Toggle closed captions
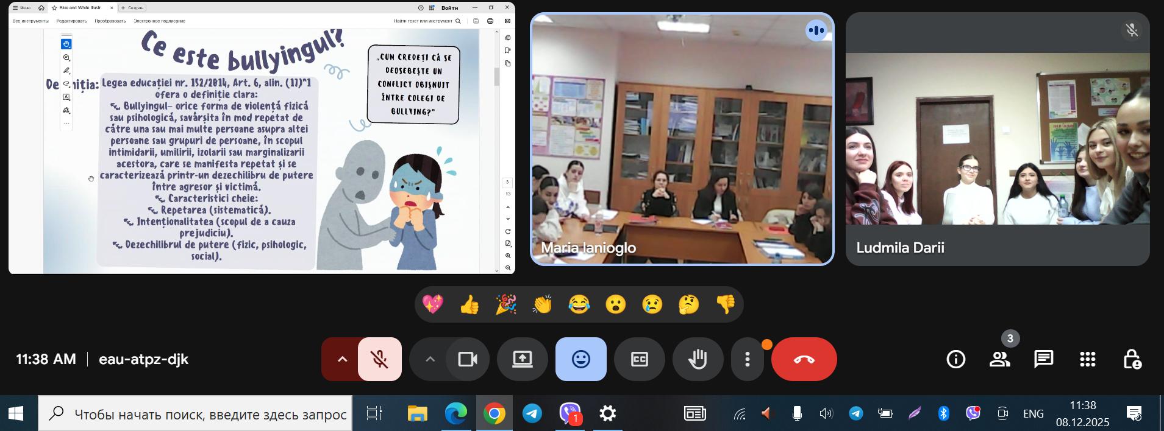 (639, 359)
